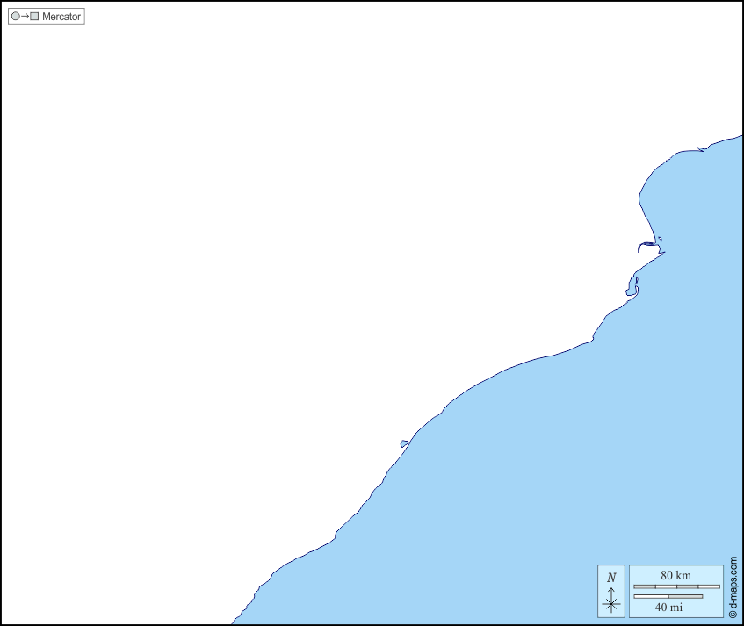Screen dimensions: 744x626
Task: Click the small notch on the far northeast coast
Action: (700, 149)
